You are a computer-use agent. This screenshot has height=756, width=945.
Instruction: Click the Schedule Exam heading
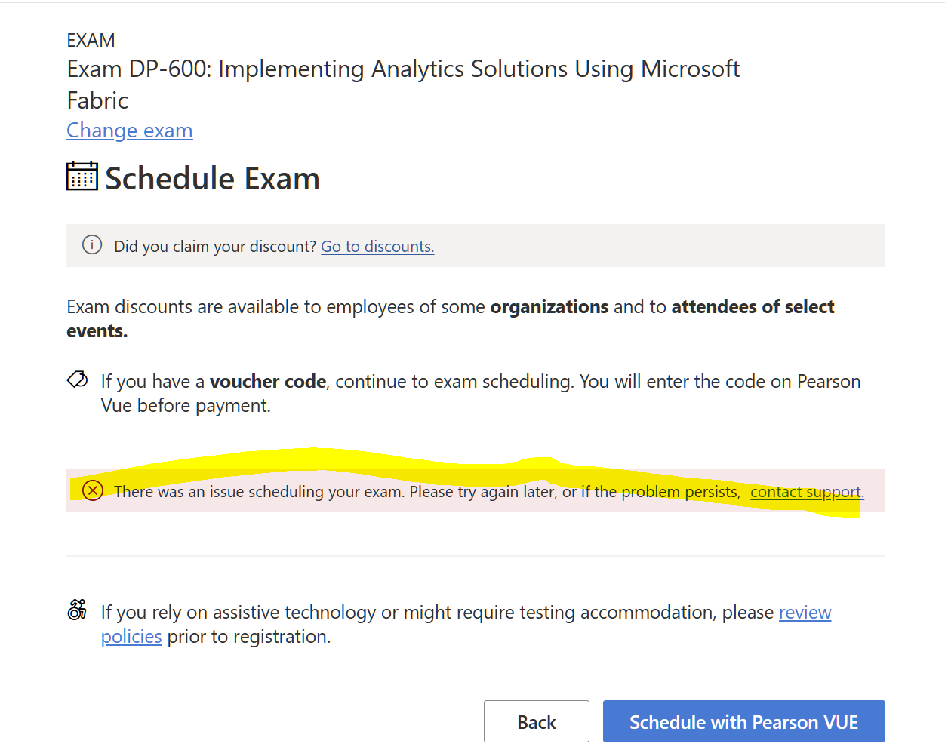212,179
